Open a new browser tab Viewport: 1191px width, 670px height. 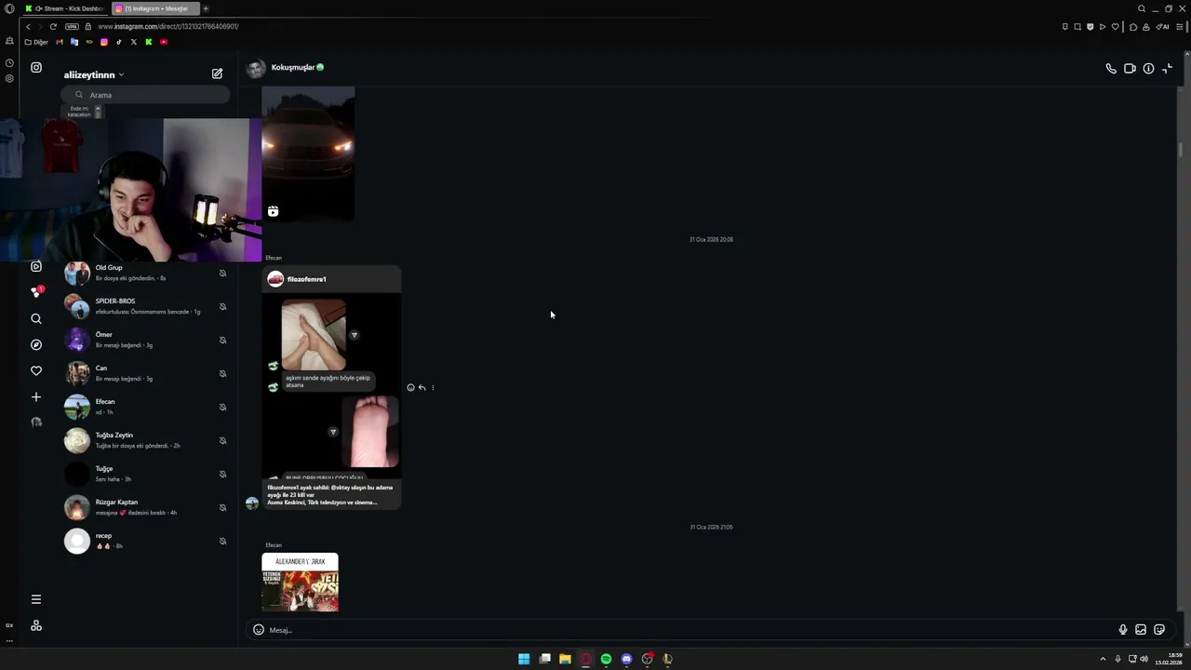coord(206,8)
